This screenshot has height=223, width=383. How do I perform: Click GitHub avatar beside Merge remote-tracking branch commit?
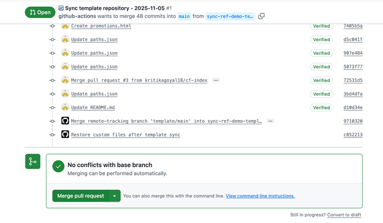pos(65,121)
